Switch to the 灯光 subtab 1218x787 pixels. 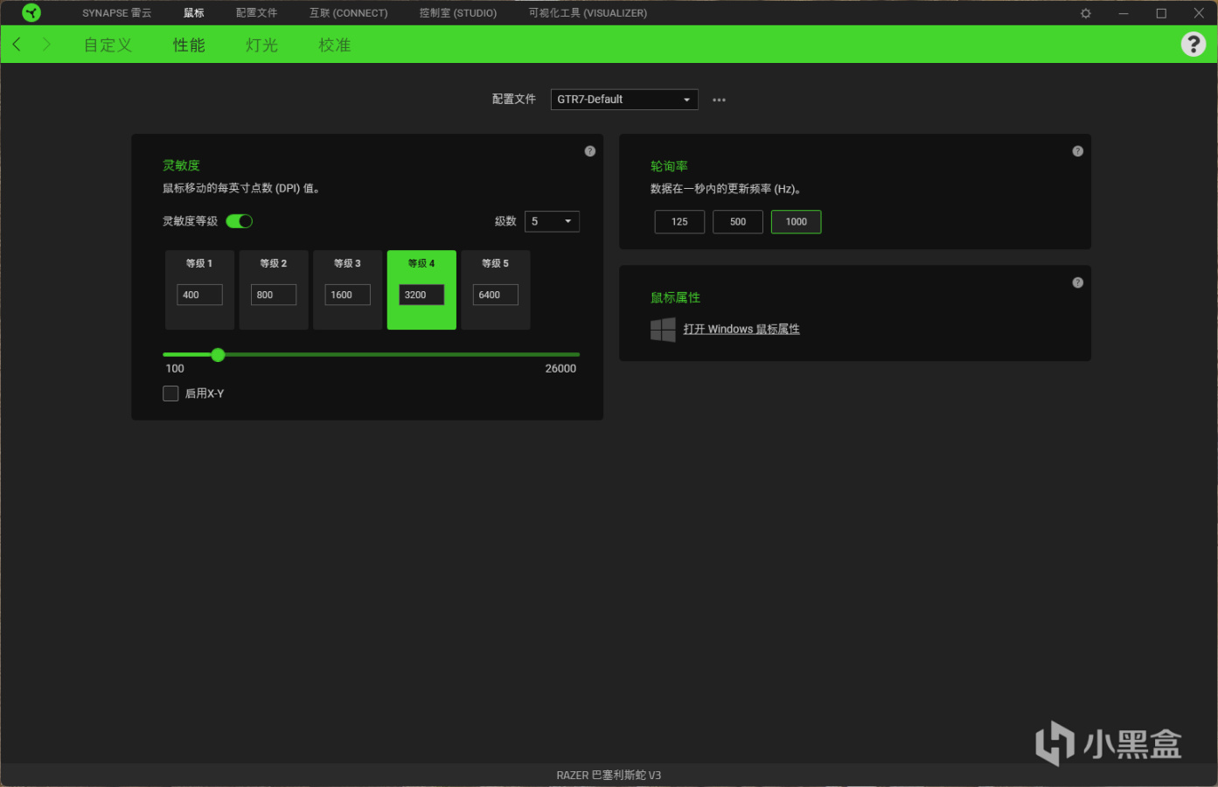point(261,45)
